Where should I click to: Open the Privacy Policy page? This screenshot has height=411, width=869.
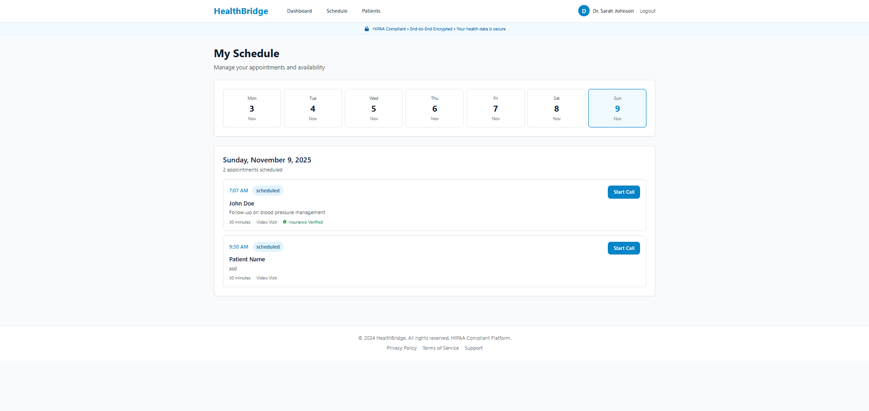[x=401, y=348]
